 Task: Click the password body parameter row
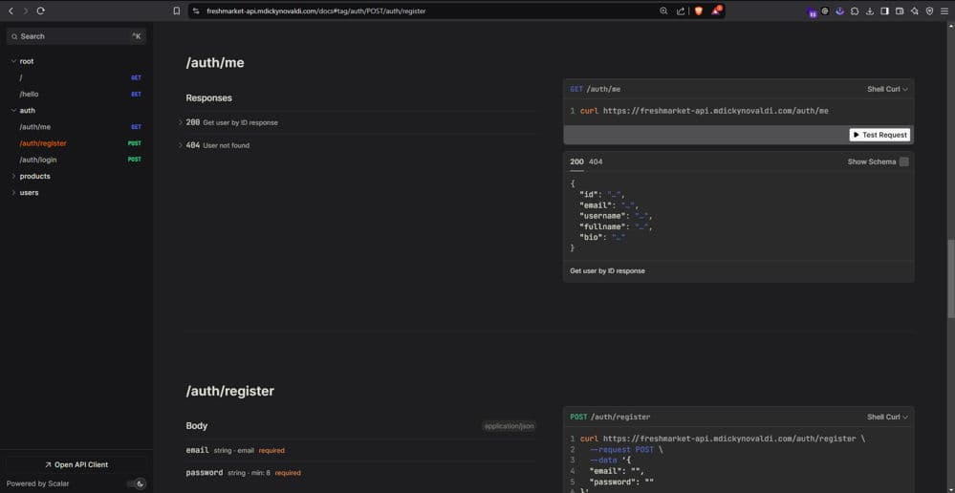point(360,473)
